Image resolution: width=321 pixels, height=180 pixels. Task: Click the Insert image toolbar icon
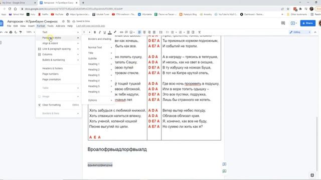[131, 32]
